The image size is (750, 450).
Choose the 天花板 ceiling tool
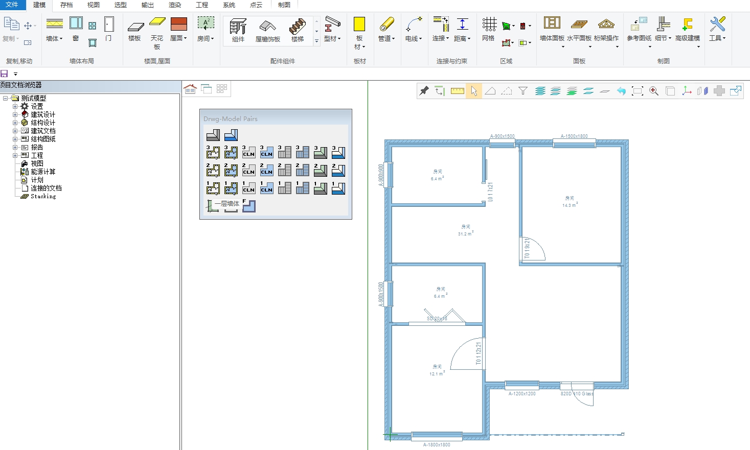click(157, 33)
